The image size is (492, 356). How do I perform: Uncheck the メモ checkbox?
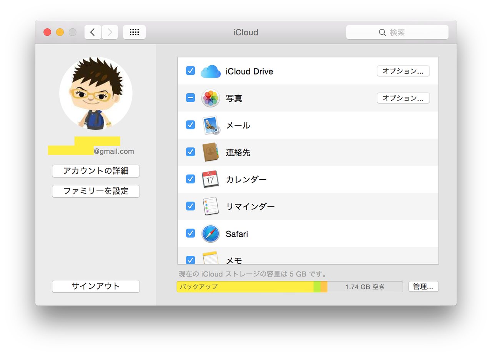(x=190, y=260)
